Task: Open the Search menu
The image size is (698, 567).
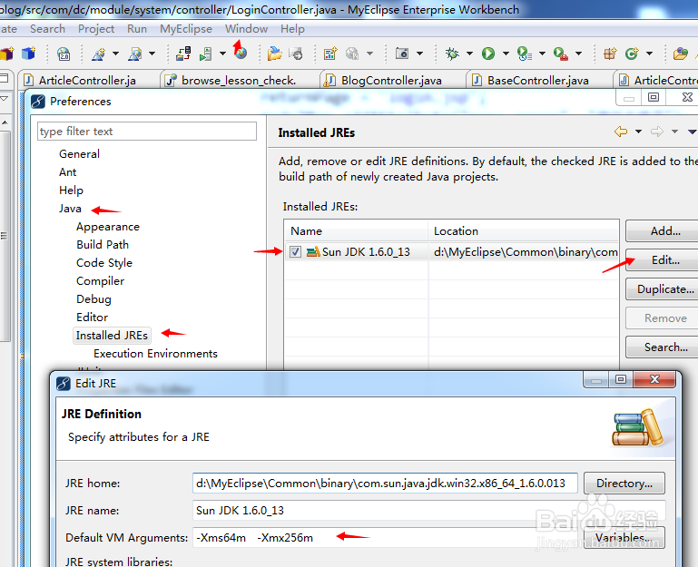Action: click(x=47, y=29)
